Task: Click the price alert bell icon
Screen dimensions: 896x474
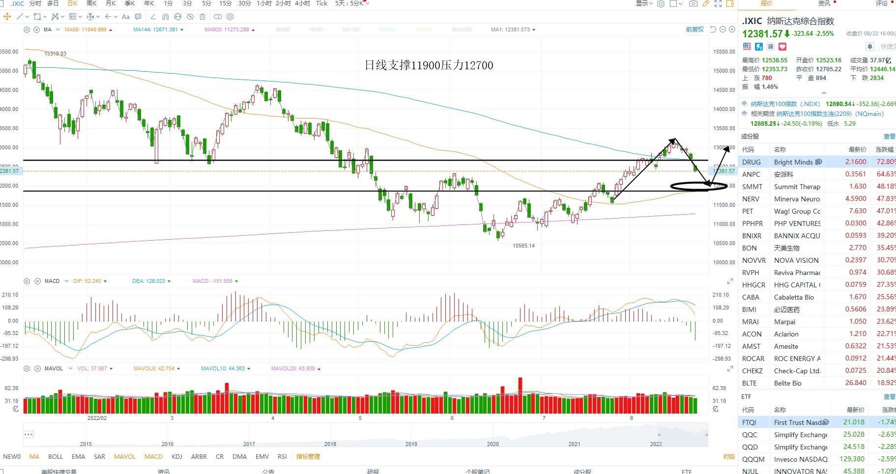Action: click(870, 47)
